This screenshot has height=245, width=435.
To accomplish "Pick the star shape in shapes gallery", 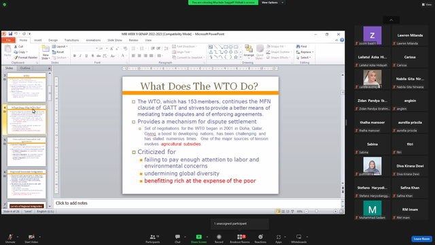I will [236, 57].
